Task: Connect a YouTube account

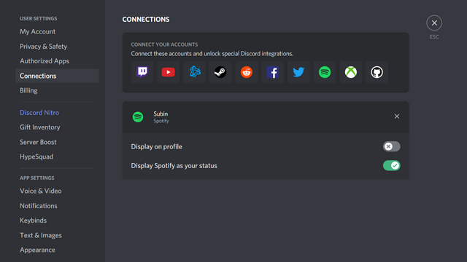Action: (x=169, y=72)
